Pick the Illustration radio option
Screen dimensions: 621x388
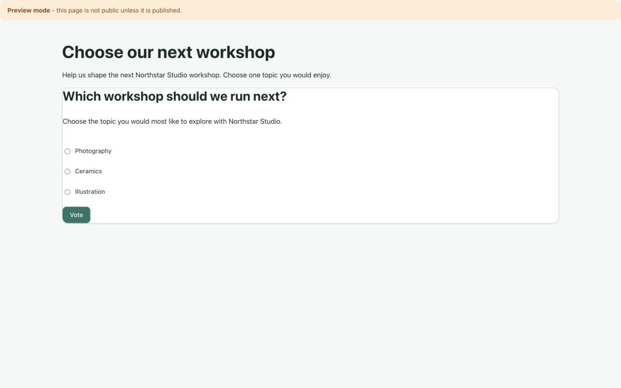point(67,192)
